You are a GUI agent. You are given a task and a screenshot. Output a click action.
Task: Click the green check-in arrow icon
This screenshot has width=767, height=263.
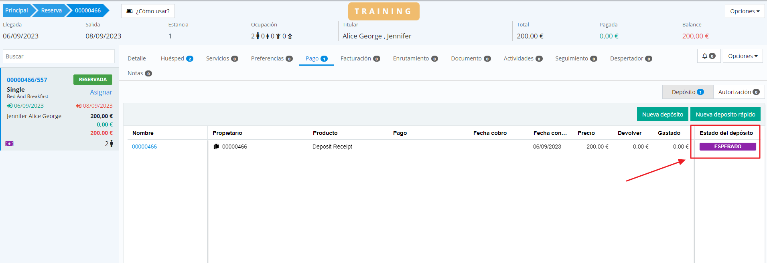[10, 106]
